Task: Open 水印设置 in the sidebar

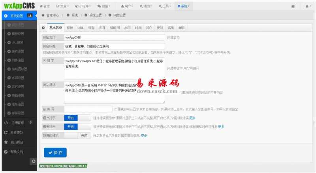Action: click(x=18, y=78)
